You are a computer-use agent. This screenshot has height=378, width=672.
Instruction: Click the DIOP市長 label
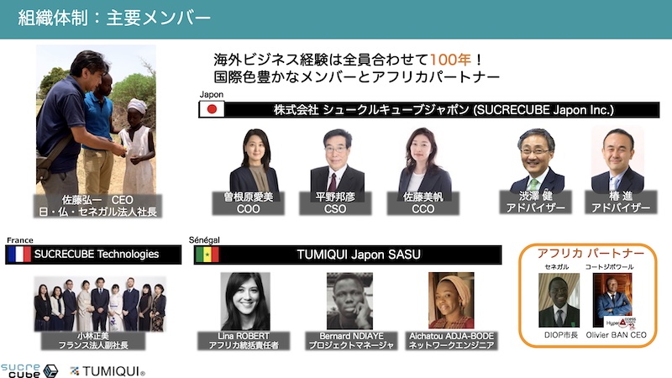coord(561,335)
